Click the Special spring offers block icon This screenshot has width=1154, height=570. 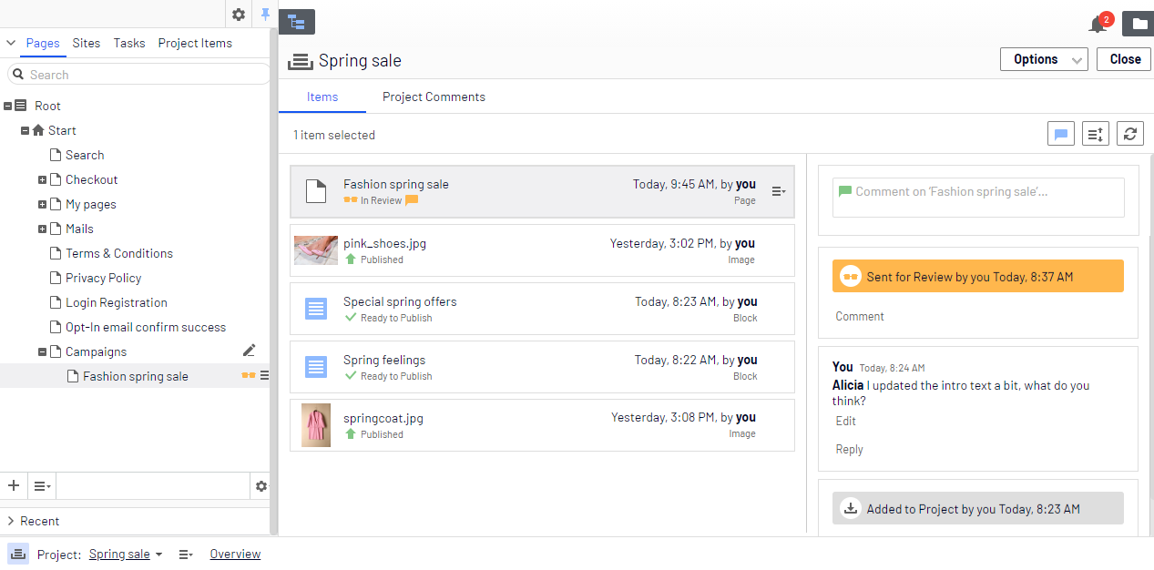click(x=316, y=309)
